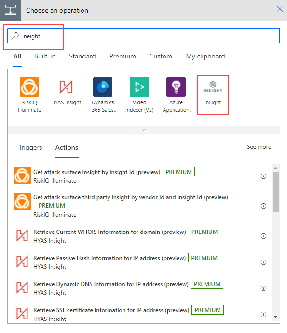Click info icon for Get attack surface insight
Screen dimensions: 287x333
pos(263,176)
